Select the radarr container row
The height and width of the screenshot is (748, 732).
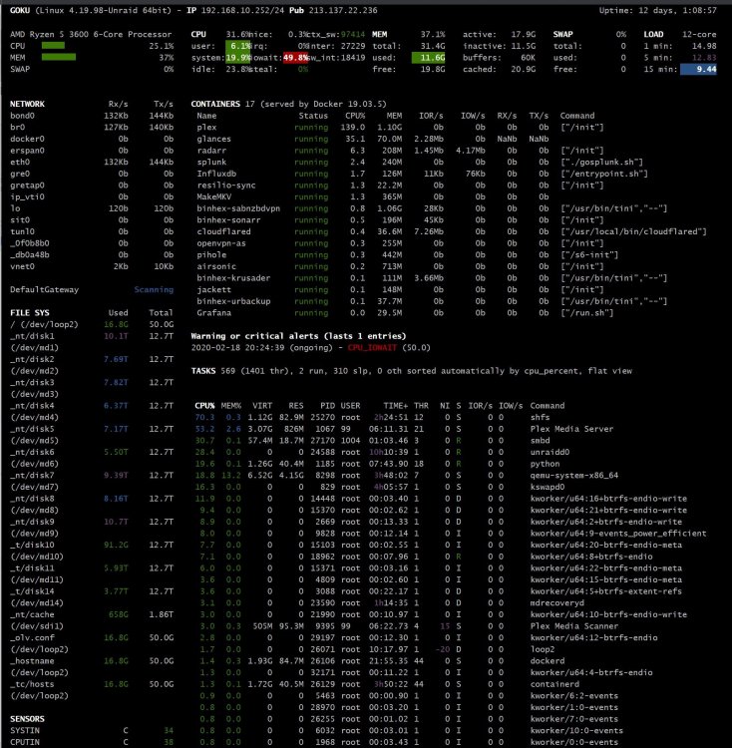point(400,151)
